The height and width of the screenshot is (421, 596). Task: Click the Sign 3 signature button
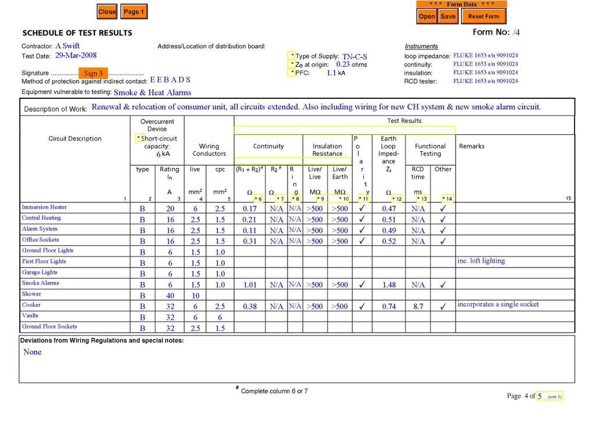[93, 73]
